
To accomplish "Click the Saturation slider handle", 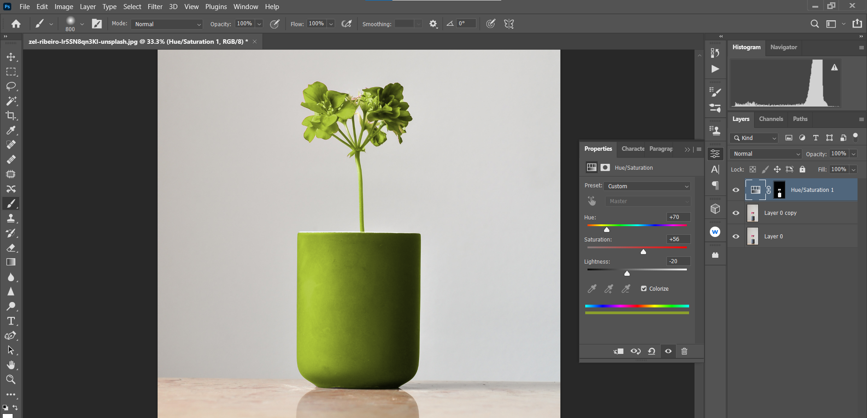I will click(x=643, y=252).
